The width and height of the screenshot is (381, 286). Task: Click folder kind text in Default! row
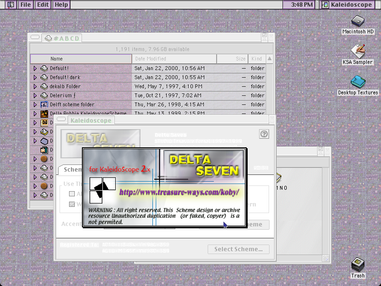[258, 68]
